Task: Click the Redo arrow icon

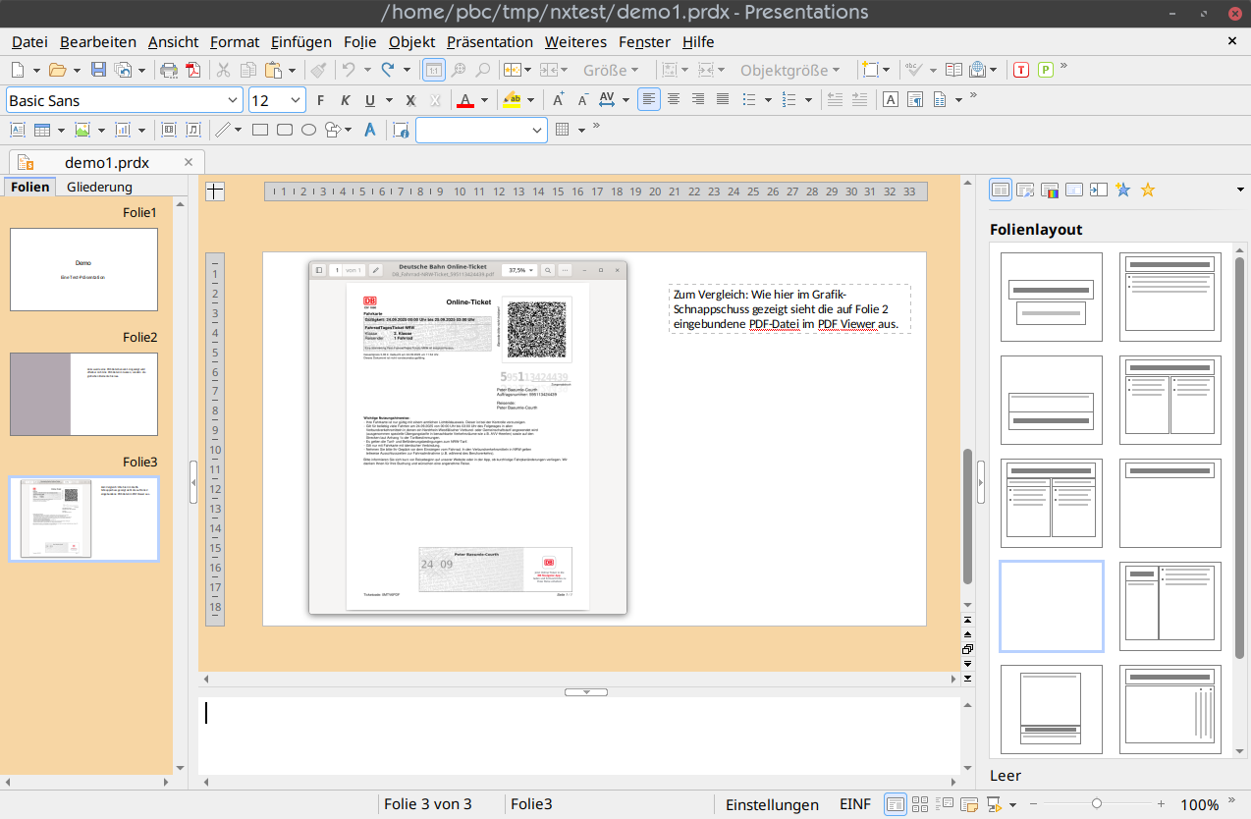Action: tap(388, 70)
